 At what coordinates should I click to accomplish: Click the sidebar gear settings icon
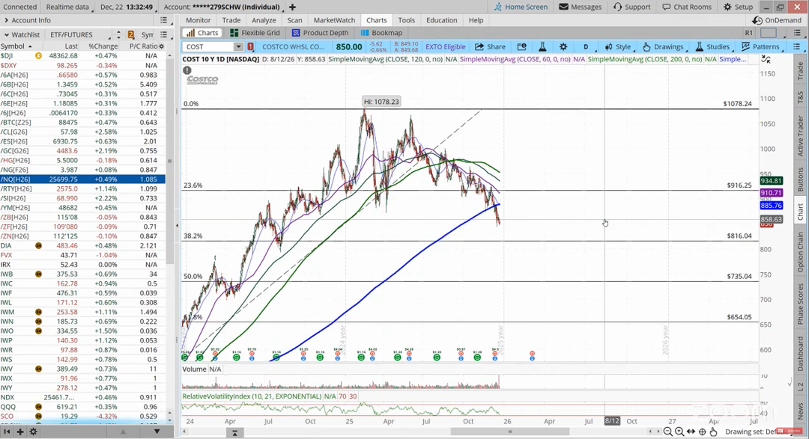click(x=33, y=432)
